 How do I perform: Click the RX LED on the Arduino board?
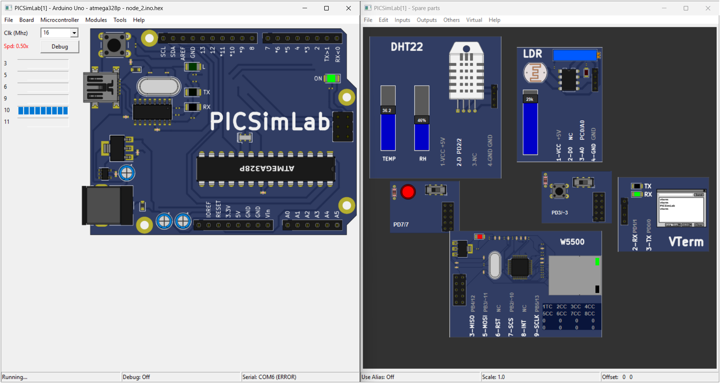tap(193, 107)
